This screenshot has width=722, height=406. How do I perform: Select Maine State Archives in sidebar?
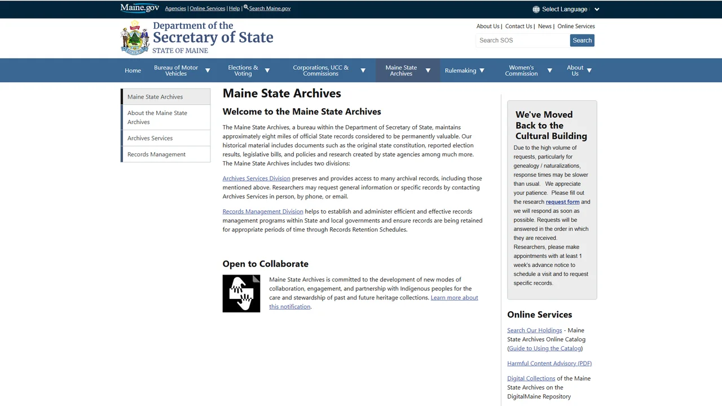coord(166,96)
